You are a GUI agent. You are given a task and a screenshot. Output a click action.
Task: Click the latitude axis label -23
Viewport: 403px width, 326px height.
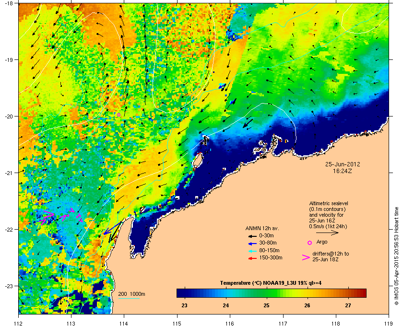point(8,286)
